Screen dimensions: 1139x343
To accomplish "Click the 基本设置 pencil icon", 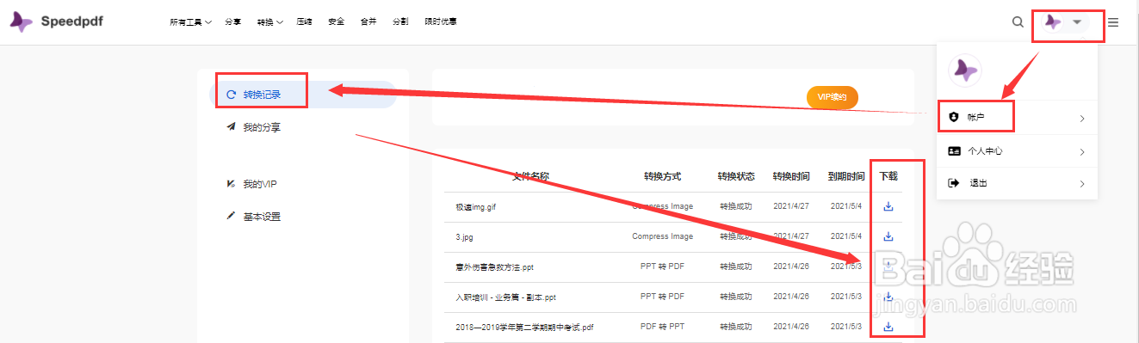I will [x=231, y=216].
